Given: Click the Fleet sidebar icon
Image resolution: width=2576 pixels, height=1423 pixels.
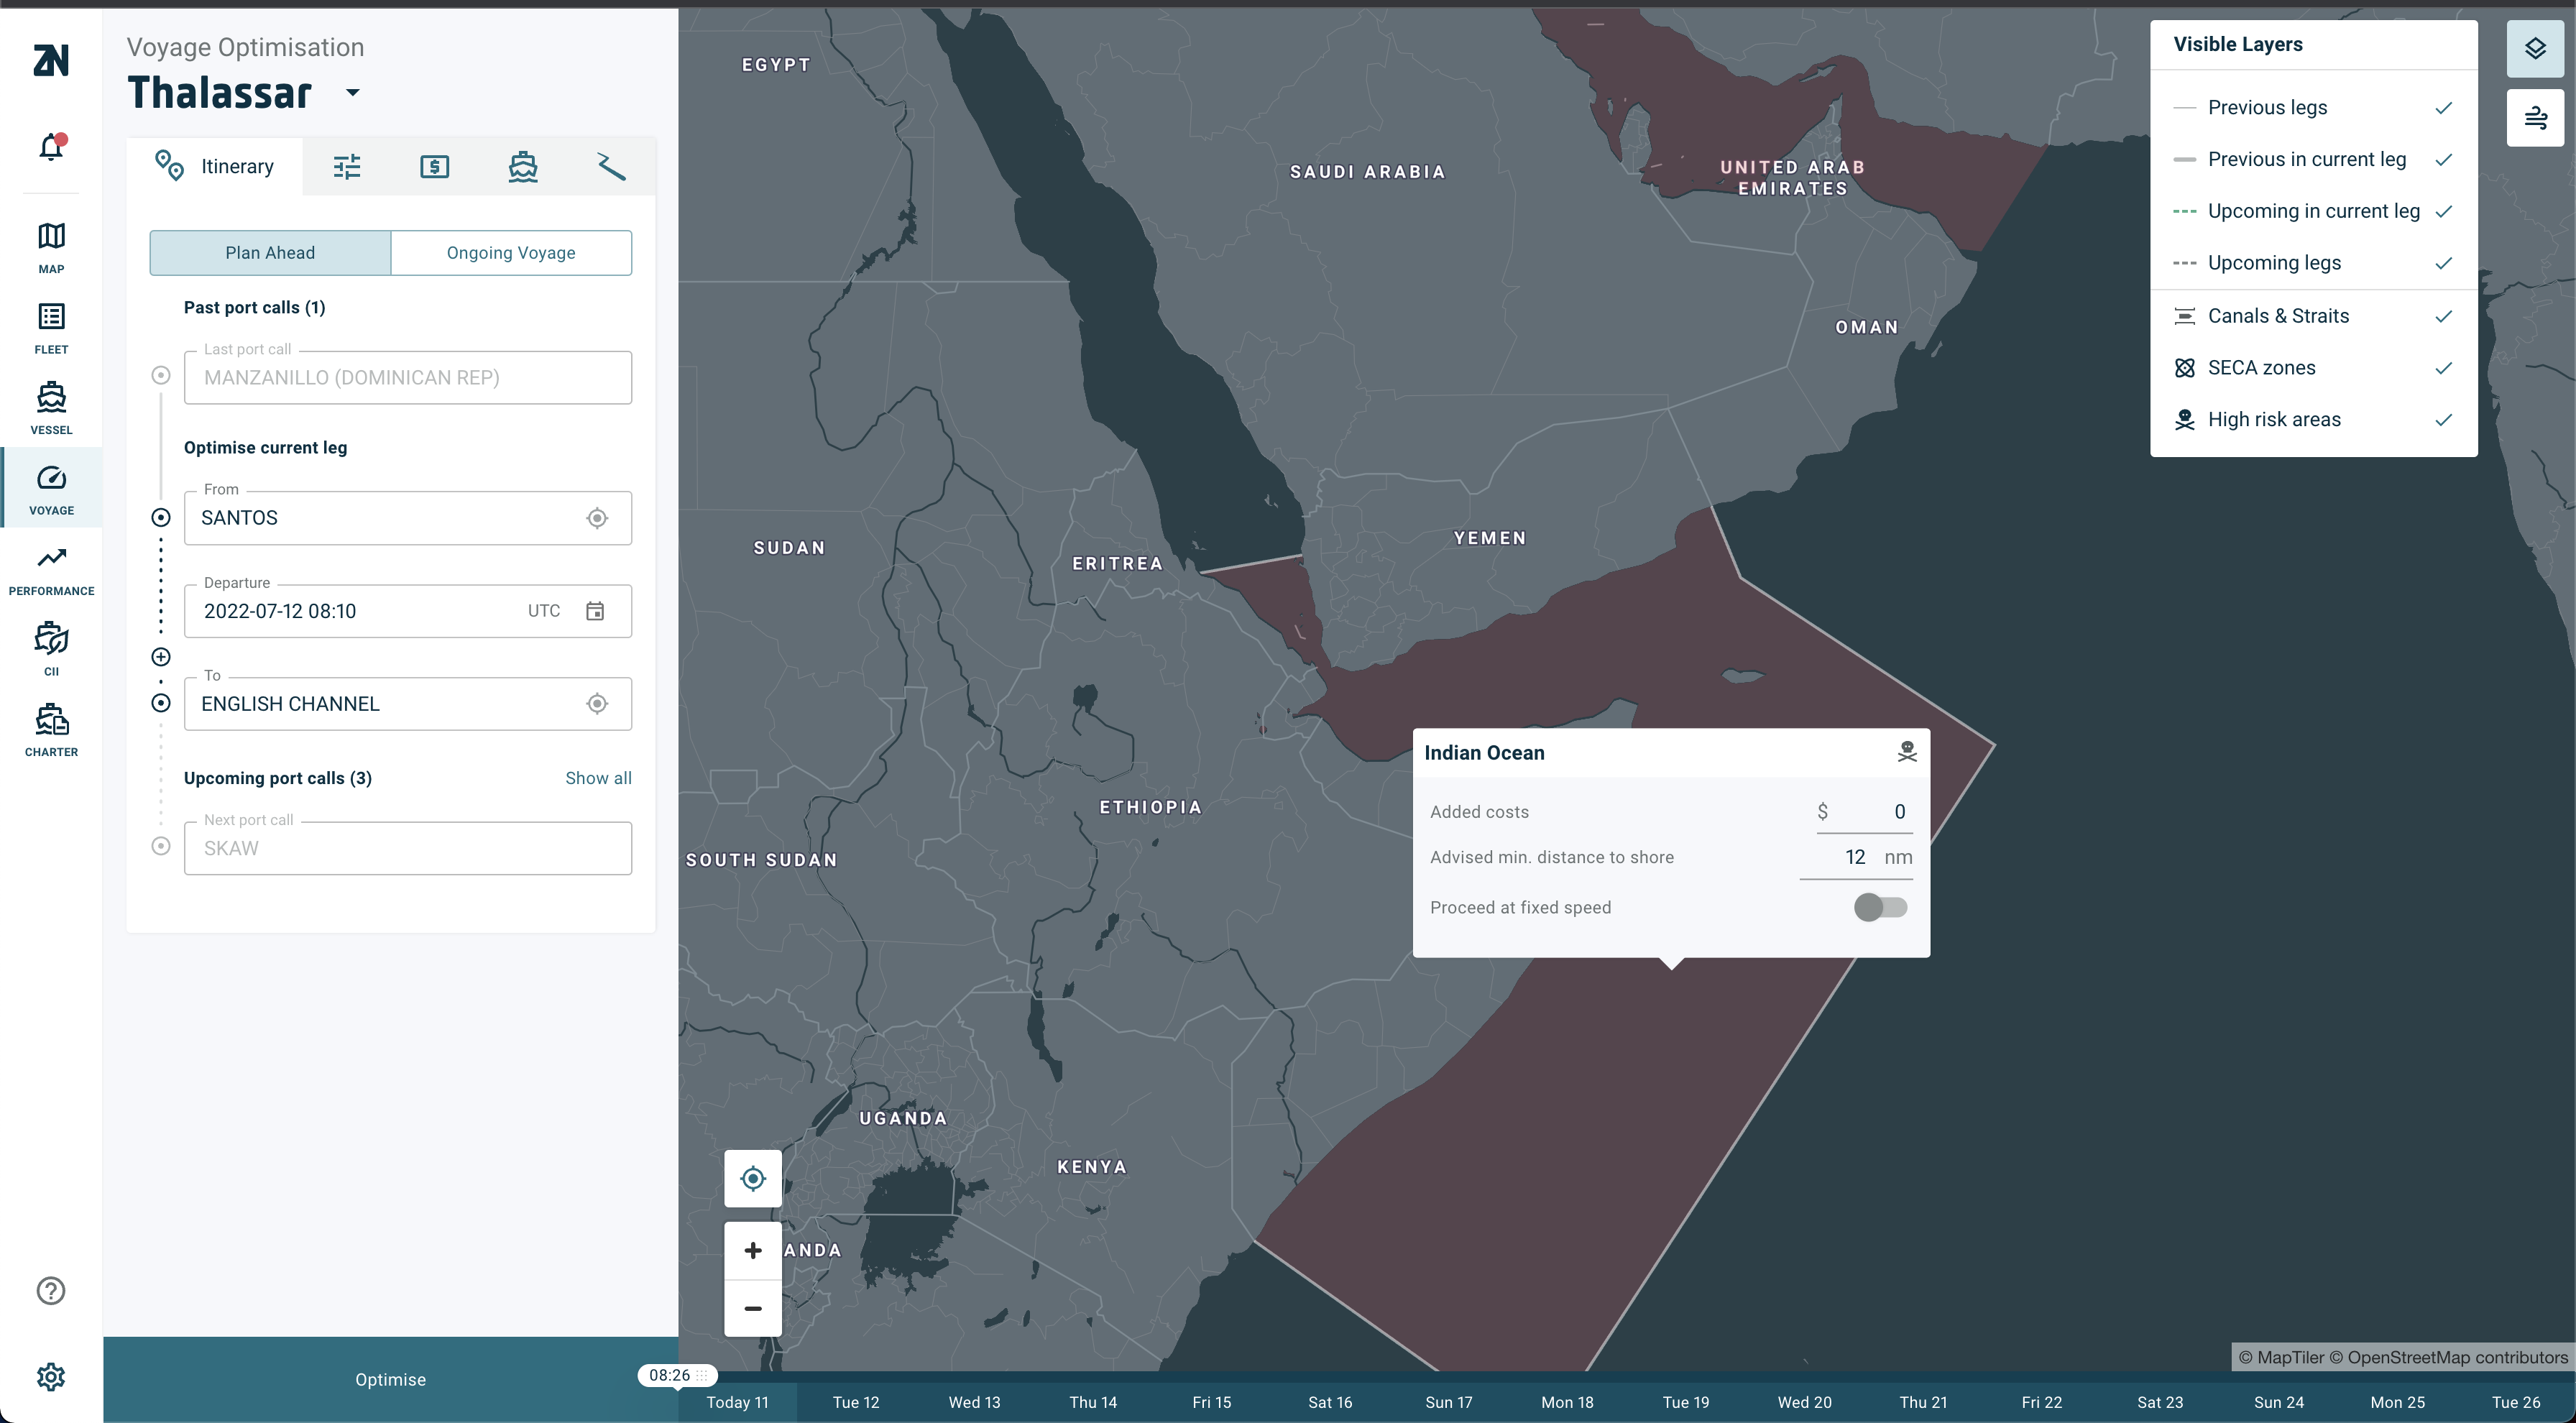Looking at the screenshot, I should coord(51,328).
